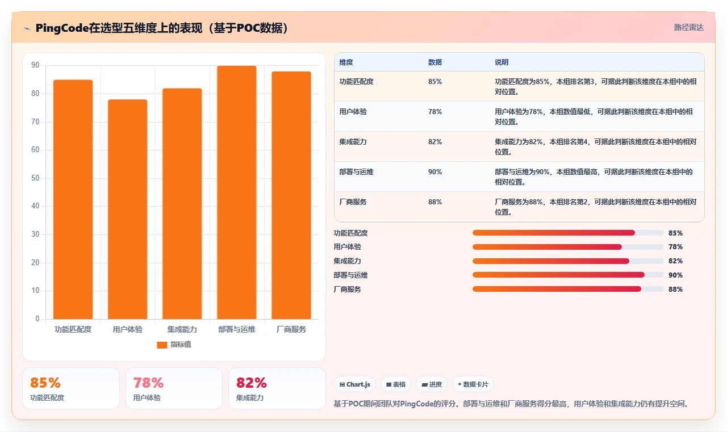Click the 数据卡片 tag
Viewport: 727px width, 432px height.
(x=473, y=384)
